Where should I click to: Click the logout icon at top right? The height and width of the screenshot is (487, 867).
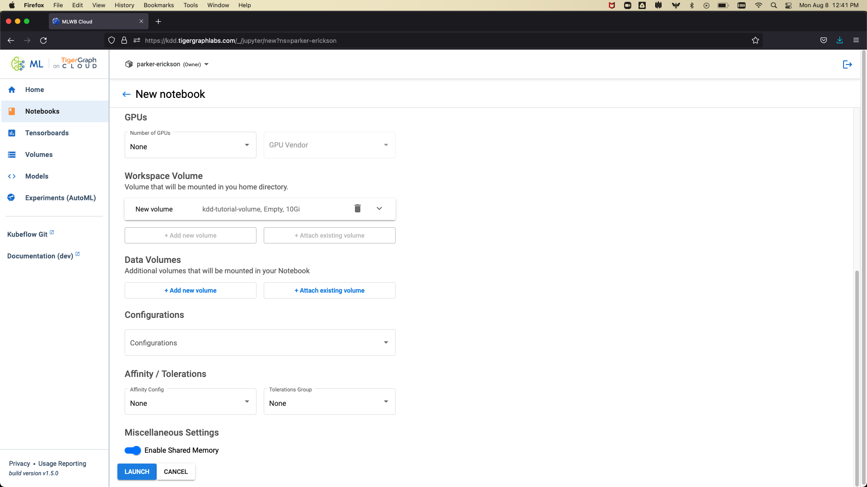[x=847, y=64]
